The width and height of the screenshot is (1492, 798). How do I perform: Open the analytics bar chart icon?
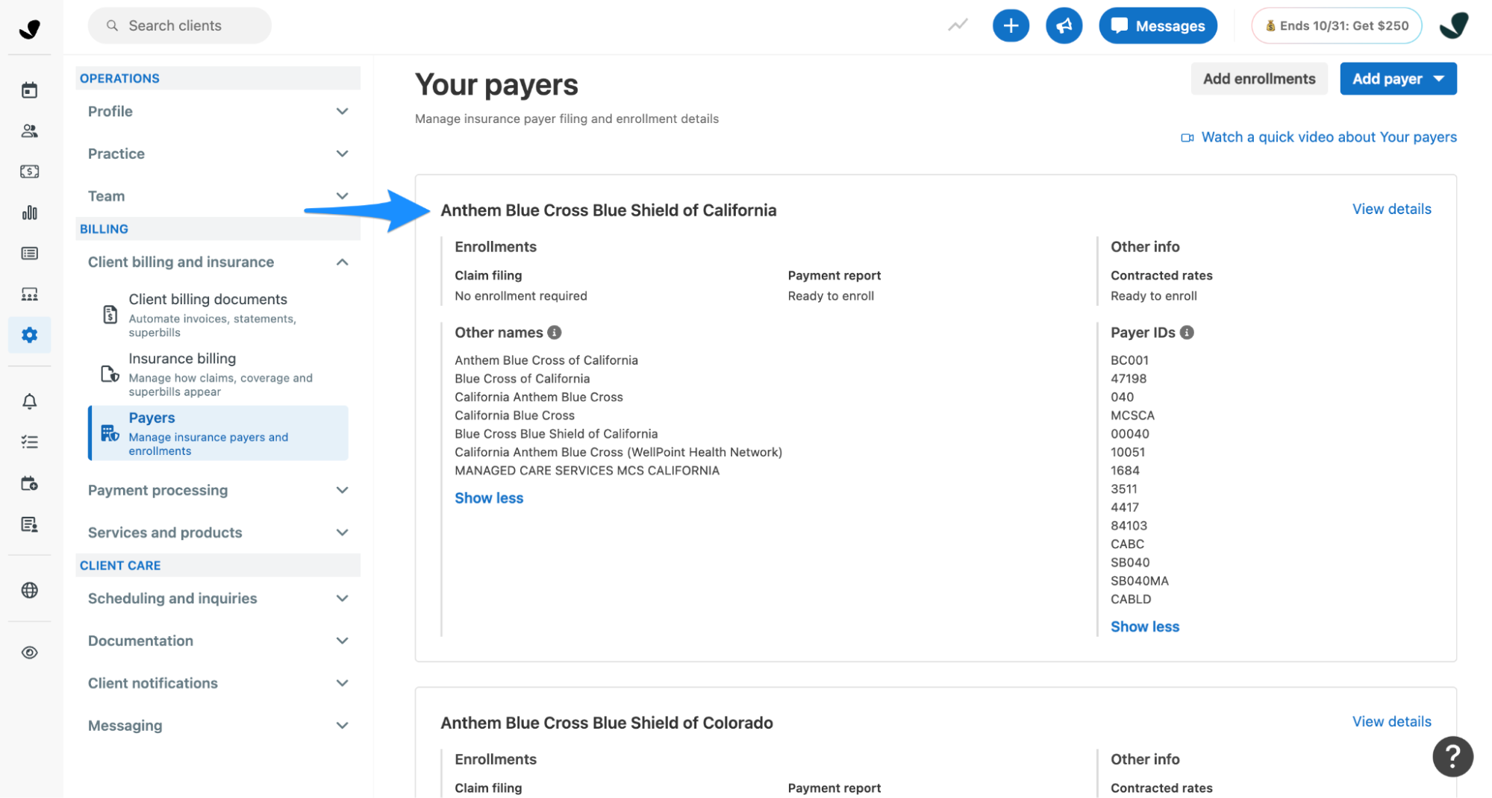29,213
